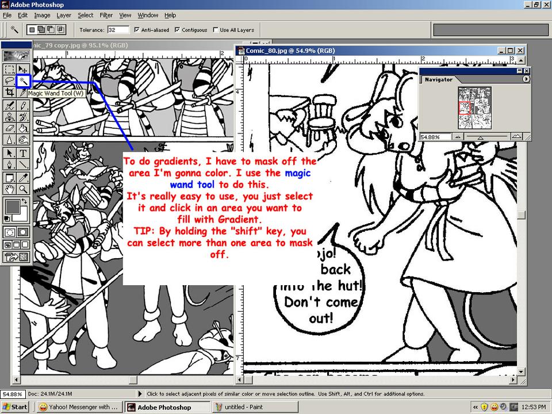Select the Line tool
The image size is (552, 414).
pos(23,164)
